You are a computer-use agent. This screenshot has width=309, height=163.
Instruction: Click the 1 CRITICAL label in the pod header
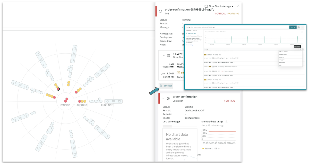220,14
